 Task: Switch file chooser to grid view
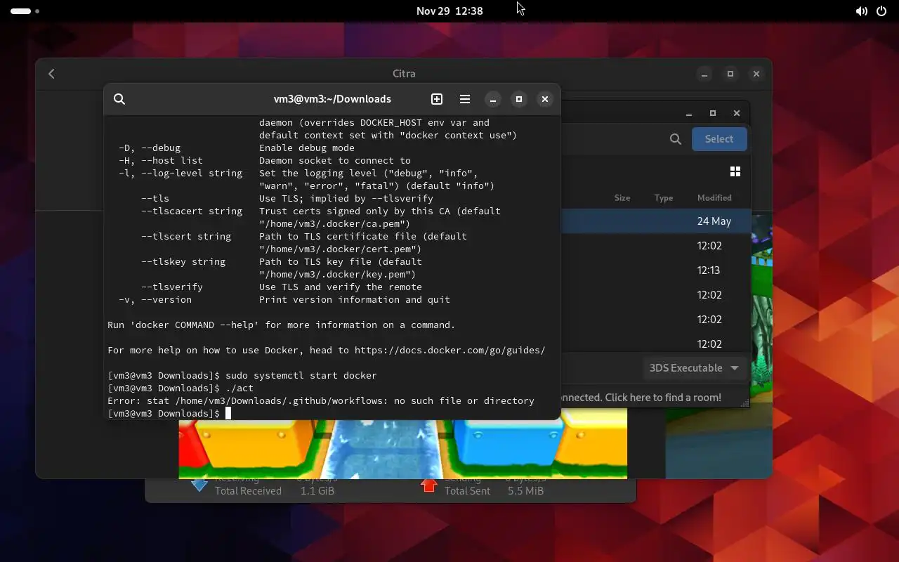[x=735, y=171]
